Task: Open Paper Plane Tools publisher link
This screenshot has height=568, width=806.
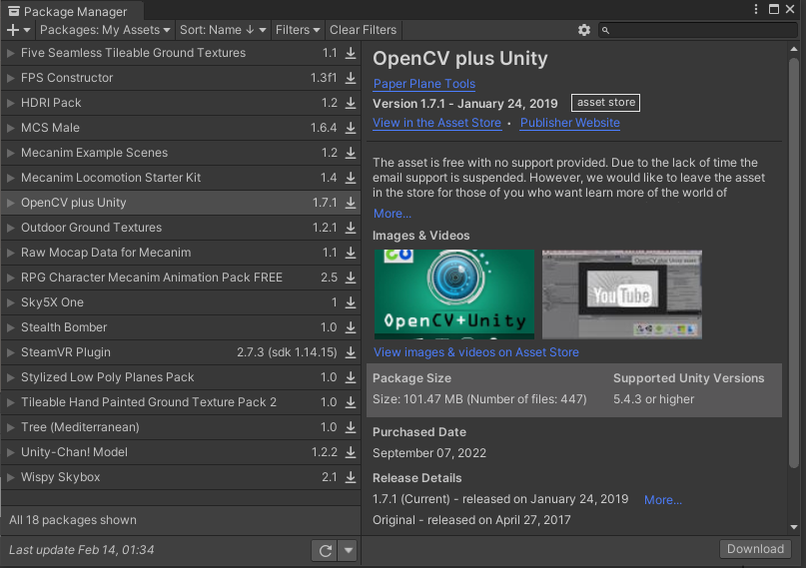Action: (x=424, y=84)
